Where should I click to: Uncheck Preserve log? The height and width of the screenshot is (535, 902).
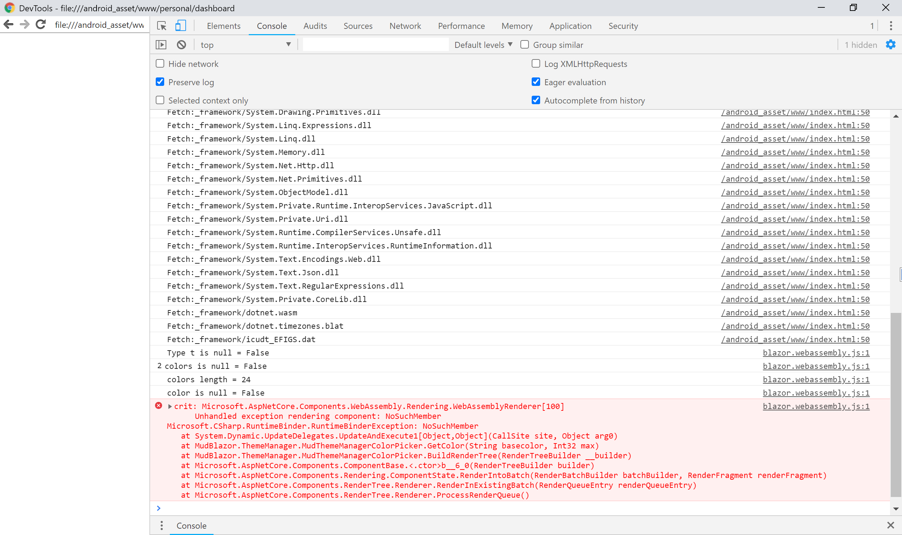pyautogui.click(x=160, y=82)
